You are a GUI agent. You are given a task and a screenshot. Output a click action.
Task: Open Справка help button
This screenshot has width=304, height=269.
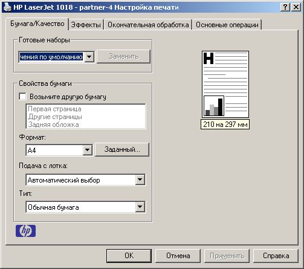pos(276,256)
